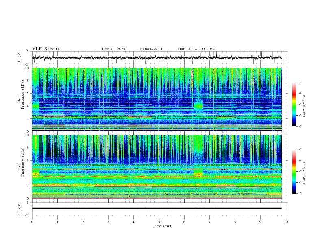Click the green burst near 6.5 min in ch.1 spectrogram

tap(198, 105)
